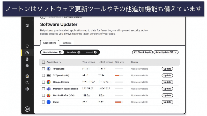Screen dimensions: 207x116
Task: Click the Google Chrome app icon
Action: 49,82
